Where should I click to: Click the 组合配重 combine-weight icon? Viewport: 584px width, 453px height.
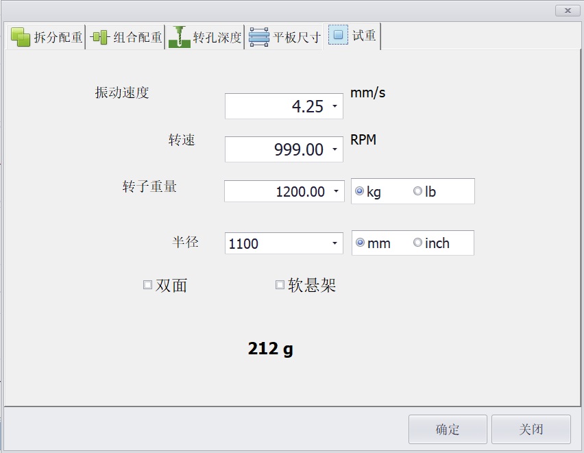tap(100, 37)
